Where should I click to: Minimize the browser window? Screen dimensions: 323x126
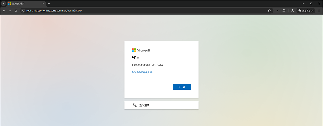(303, 3)
